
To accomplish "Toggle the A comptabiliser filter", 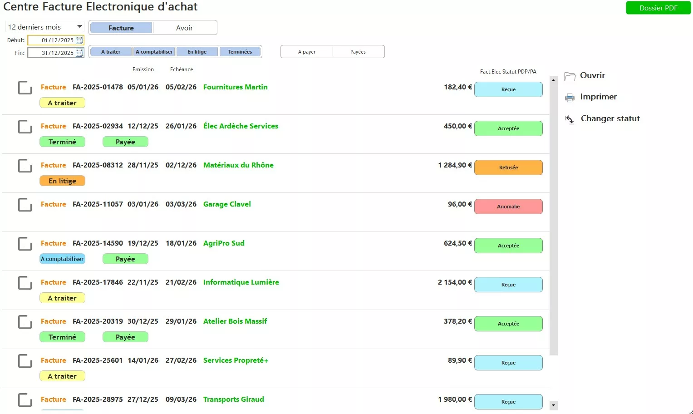I will tap(154, 52).
